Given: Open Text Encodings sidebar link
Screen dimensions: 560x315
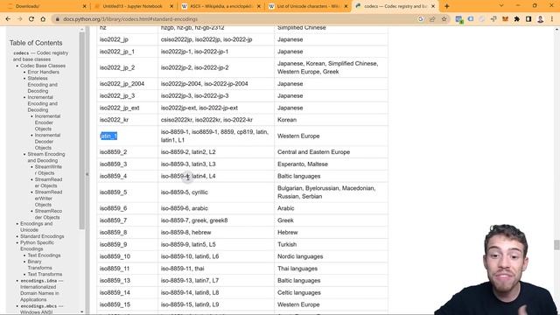Looking at the screenshot, I should click(x=44, y=255).
